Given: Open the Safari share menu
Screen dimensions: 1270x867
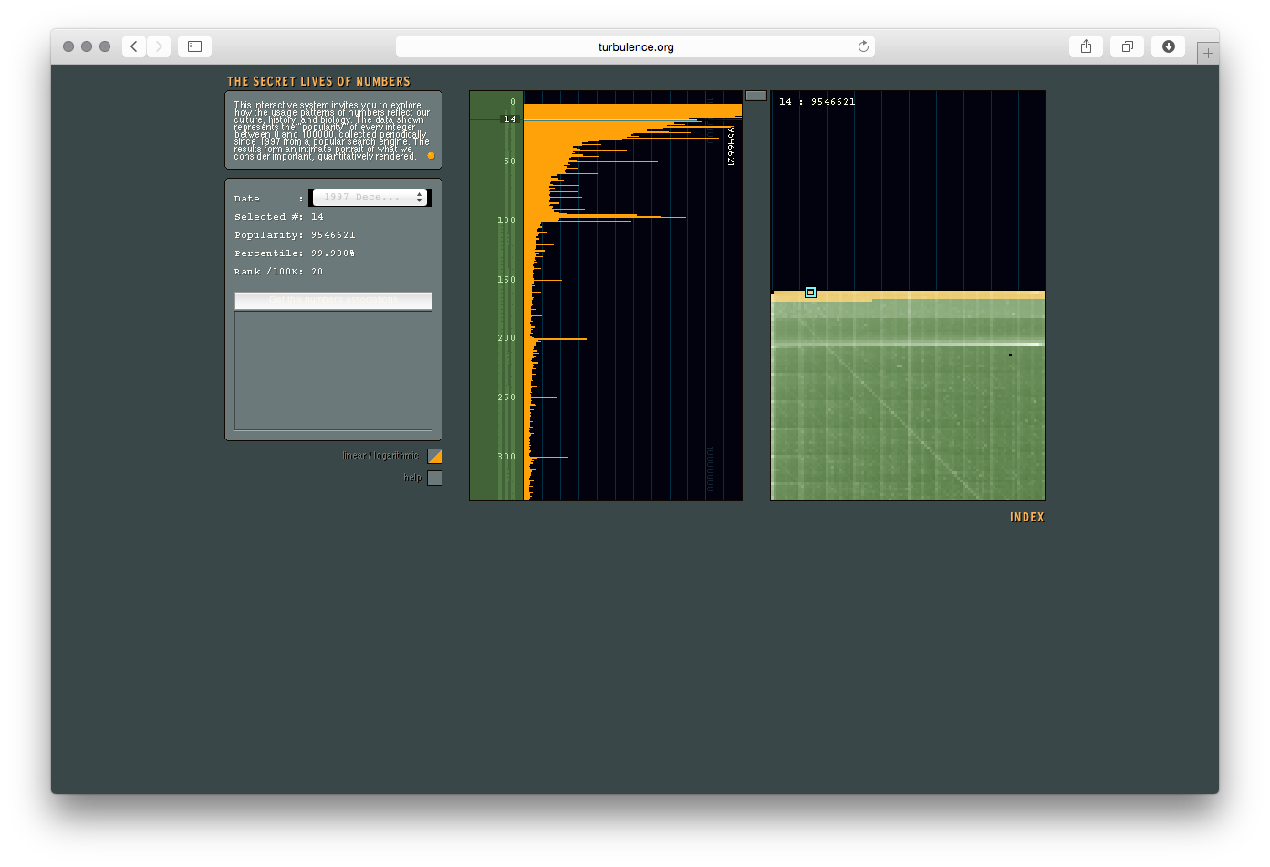Looking at the screenshot, I should pyautogui.click(x=1086, y=46).
